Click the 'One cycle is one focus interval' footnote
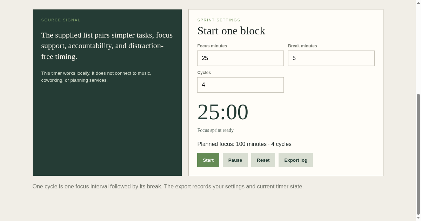 pos(168,187)
